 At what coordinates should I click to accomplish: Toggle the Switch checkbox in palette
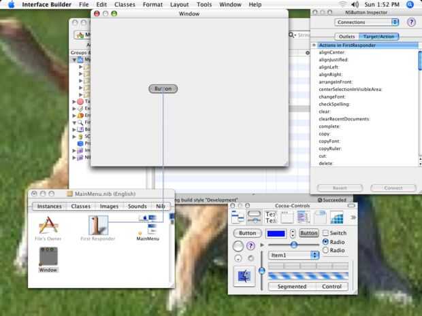pos(325,232)
